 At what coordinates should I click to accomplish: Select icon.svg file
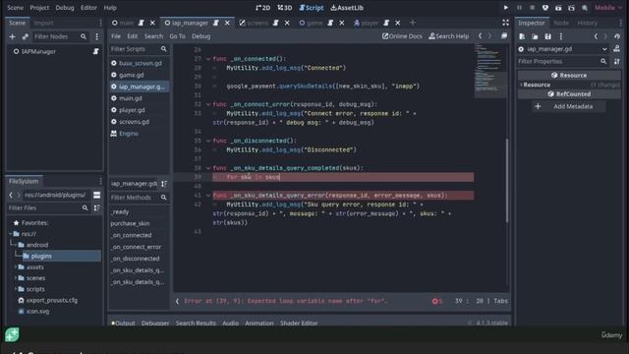[x=37, y=311]
